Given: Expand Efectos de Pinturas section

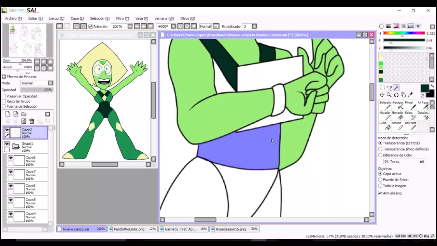Looking at the screenshot, I should click(x=4, y=77).
